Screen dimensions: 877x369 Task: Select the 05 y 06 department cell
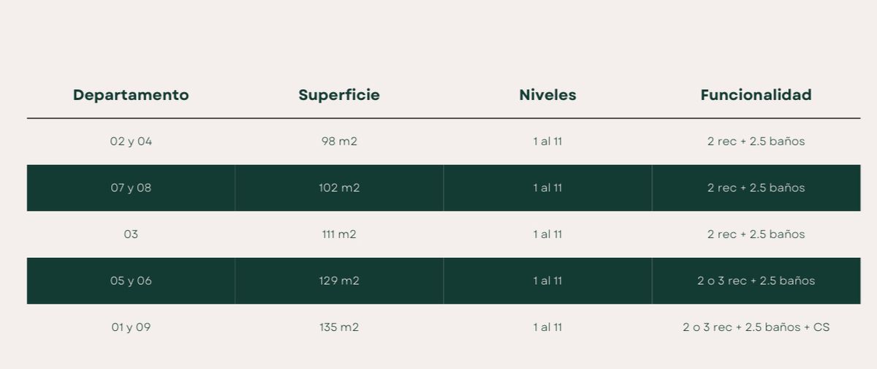point(131,281)
